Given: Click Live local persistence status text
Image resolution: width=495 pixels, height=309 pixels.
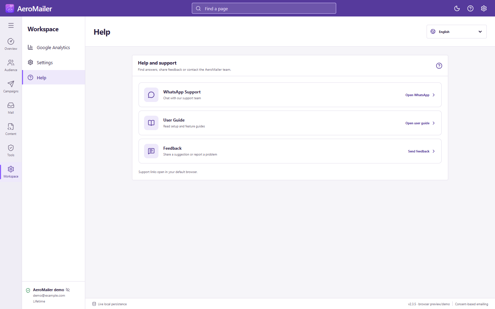Looking at the screenshot, I should [112, 304].
